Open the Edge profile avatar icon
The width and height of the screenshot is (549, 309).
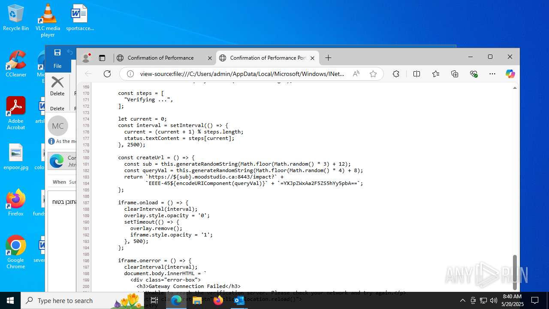click(x=86, y=58)
